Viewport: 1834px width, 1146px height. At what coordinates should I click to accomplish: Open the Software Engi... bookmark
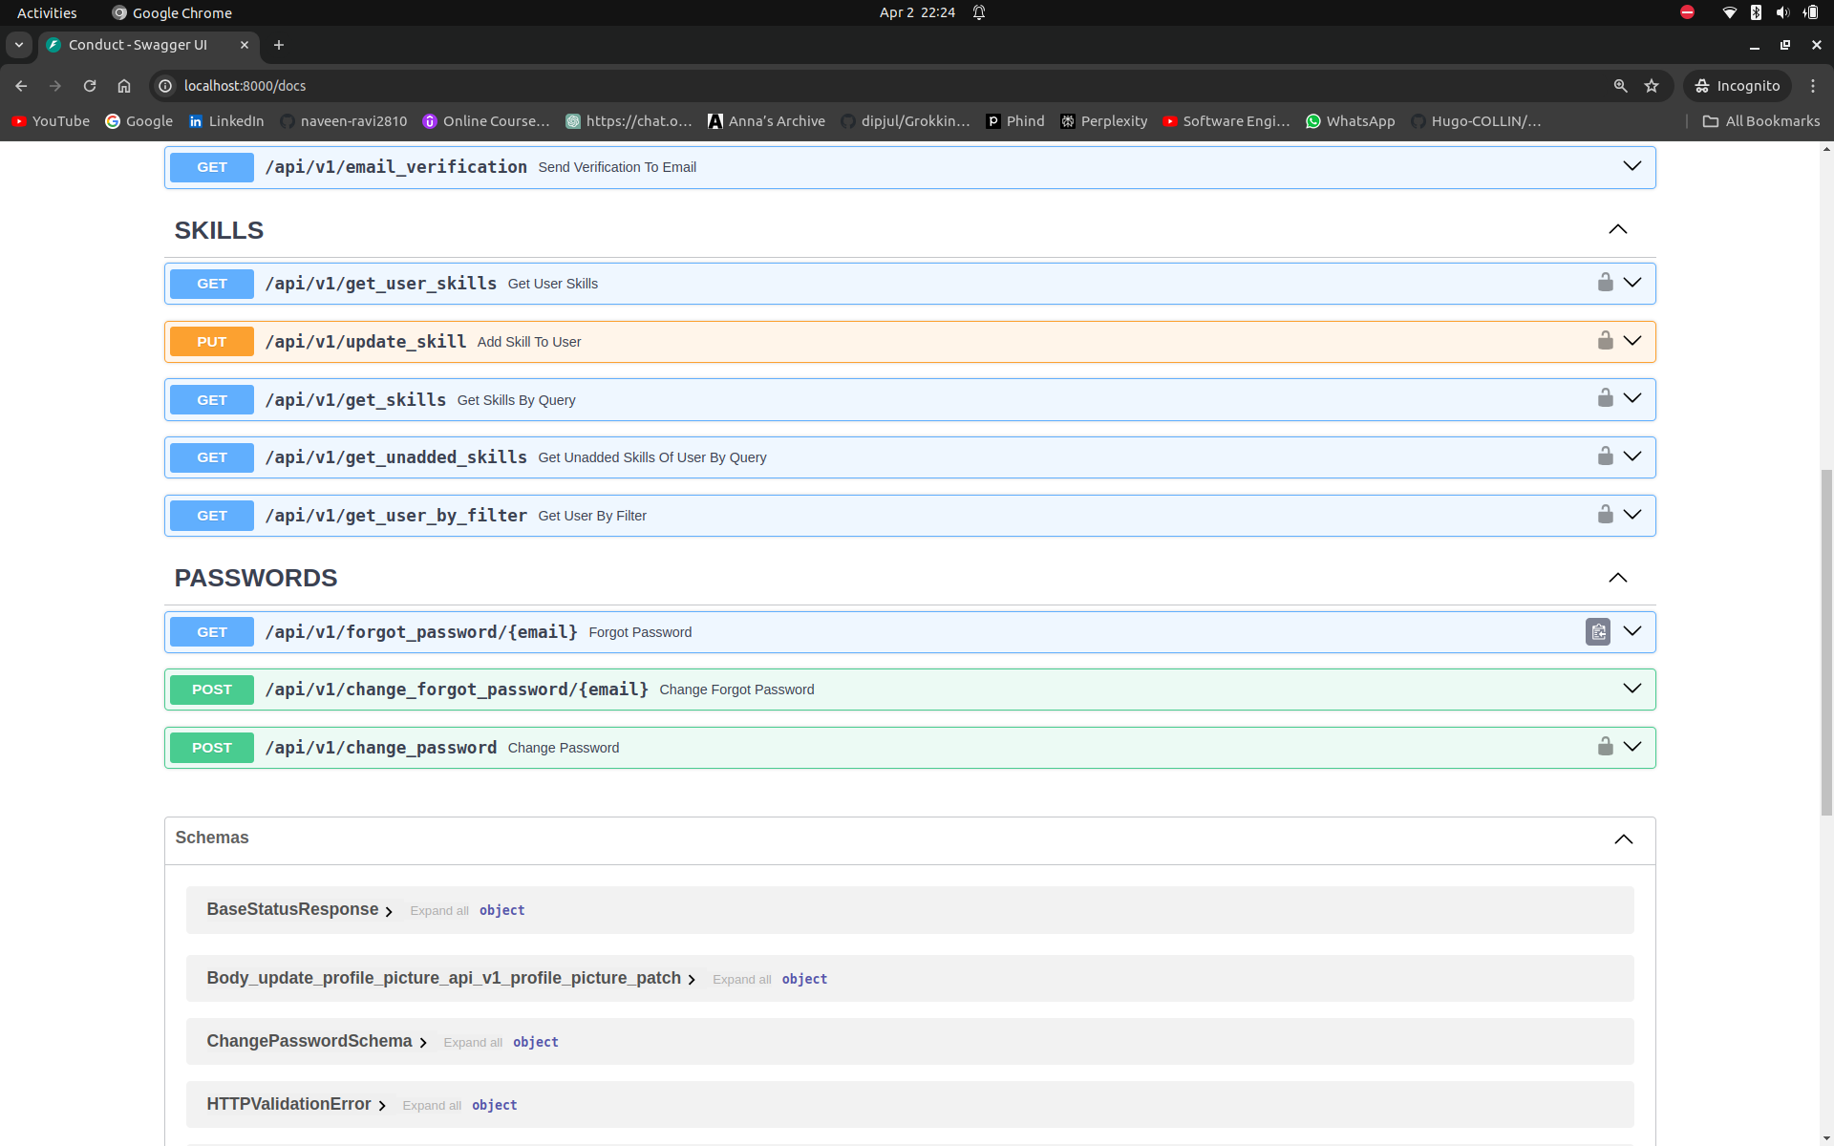click(1226, 121)
